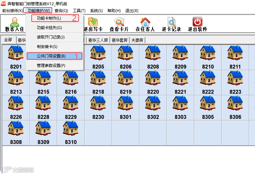
Task: Select room 8201 house icon
Action: click(x=16, y=53)
